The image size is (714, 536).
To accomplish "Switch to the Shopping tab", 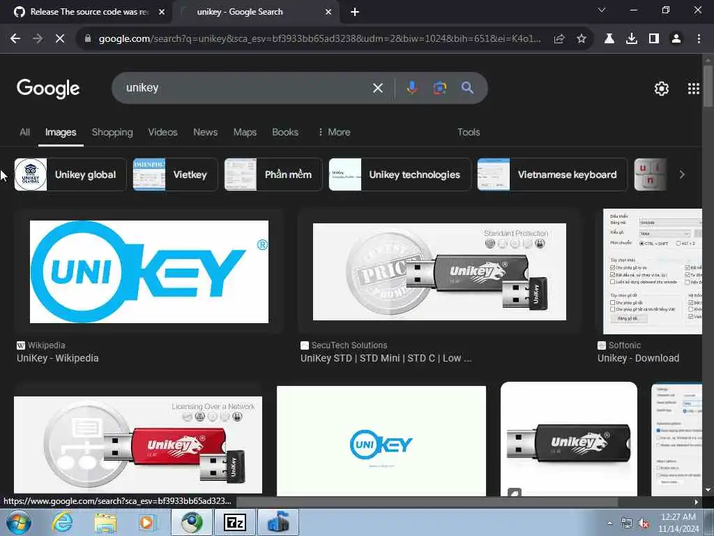I will pos(112,132).
